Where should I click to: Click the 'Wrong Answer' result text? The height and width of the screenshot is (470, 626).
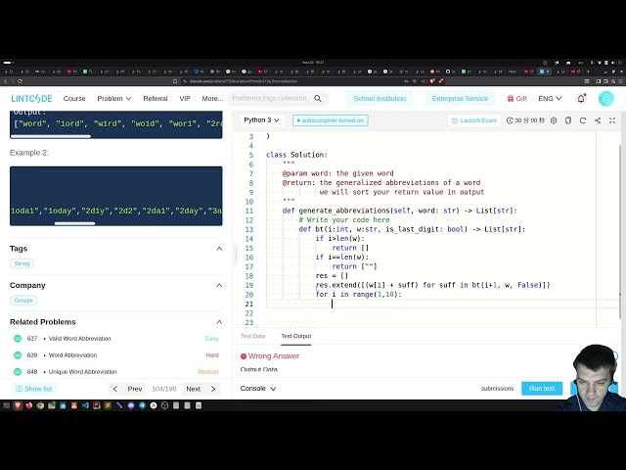(274, 356)
